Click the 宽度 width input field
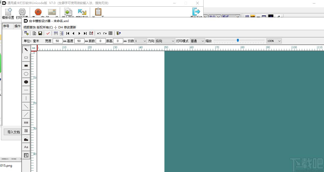The height and width of the screenshot is (172, 324). click(58, 41)
